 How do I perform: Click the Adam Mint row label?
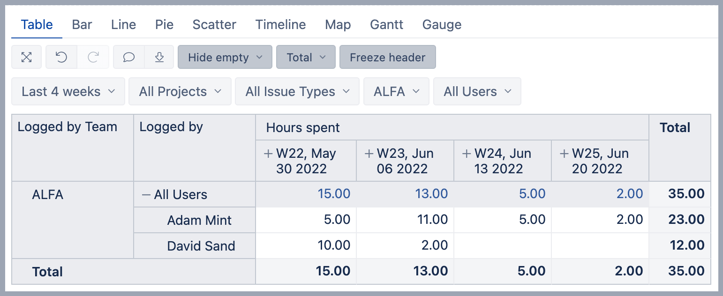[199, 220]
